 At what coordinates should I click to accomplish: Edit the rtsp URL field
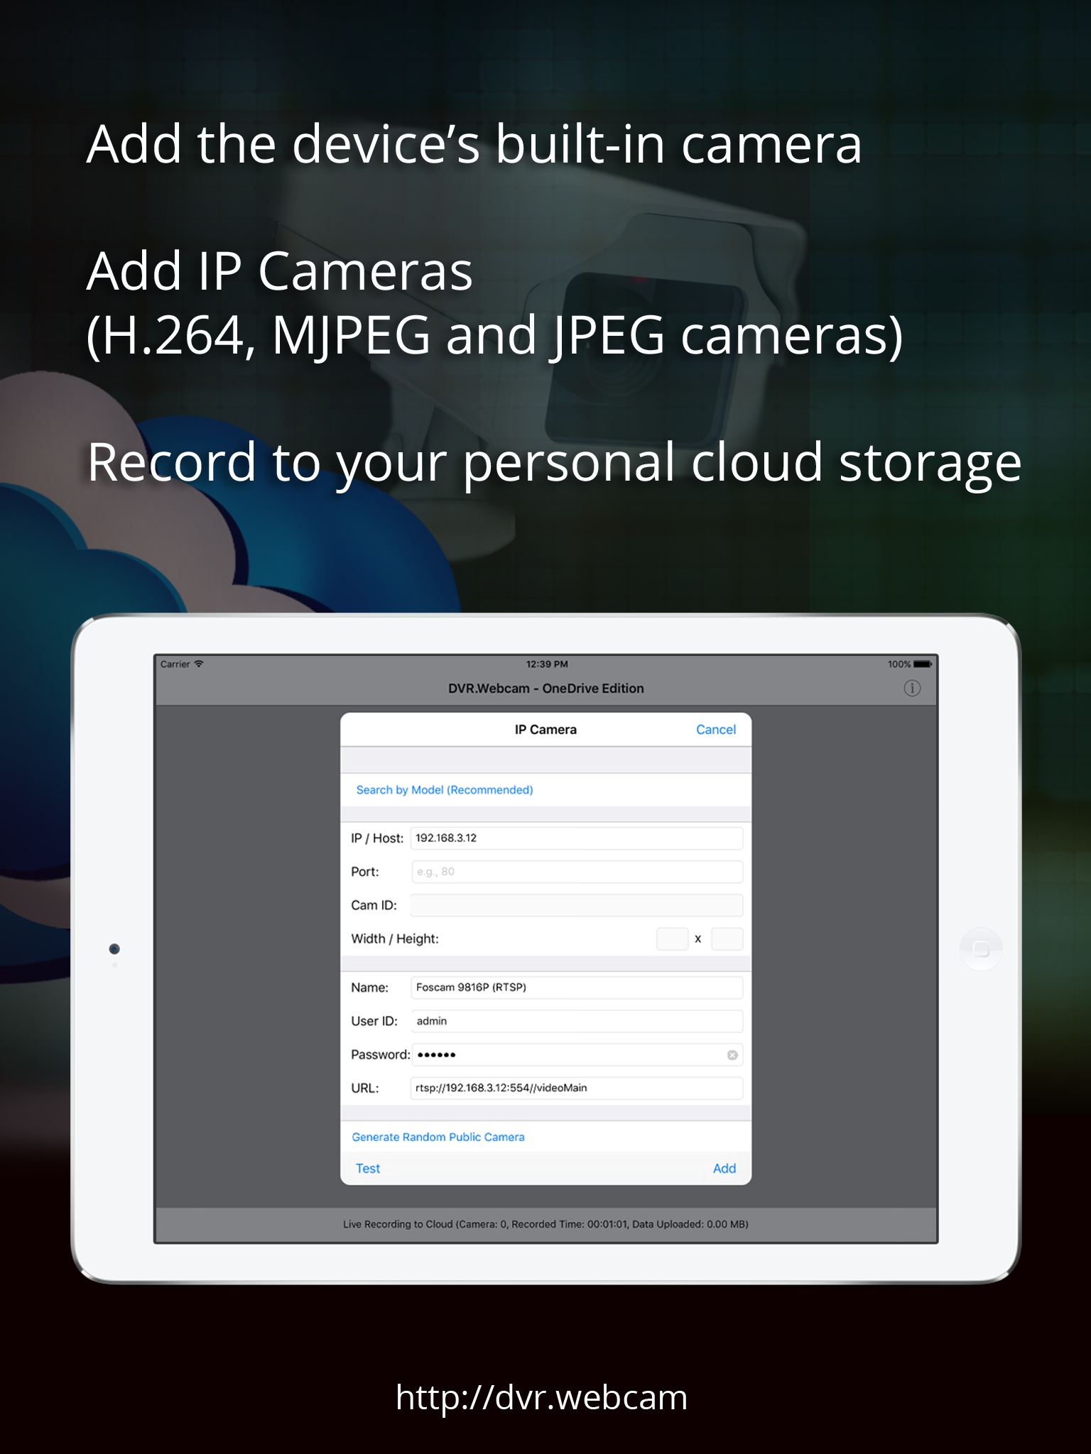577,1088
